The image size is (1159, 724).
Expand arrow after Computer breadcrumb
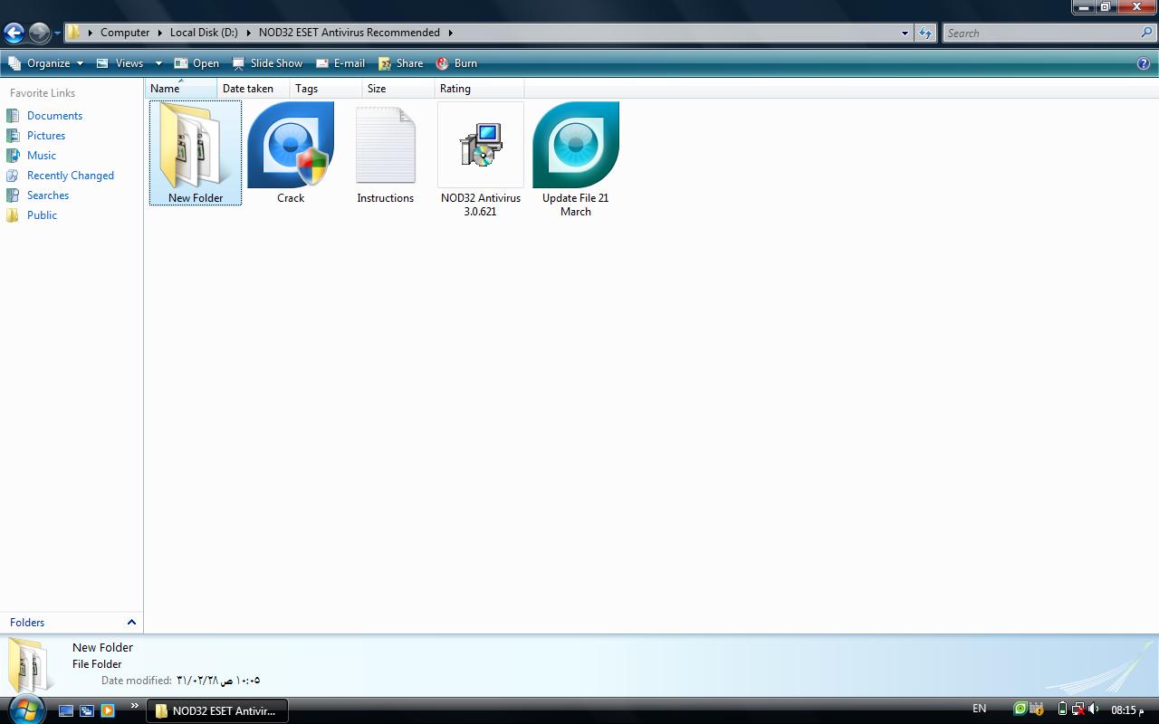[x=160, y=33]
